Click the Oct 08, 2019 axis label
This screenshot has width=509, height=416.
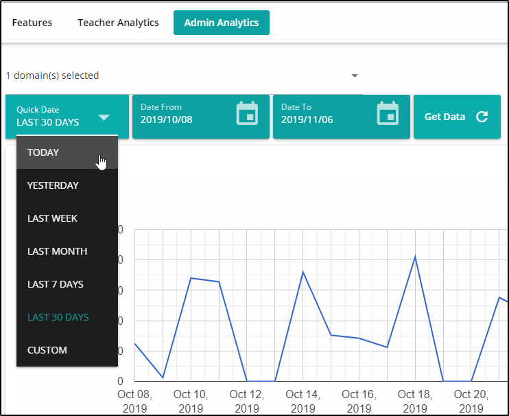pos(134,401)
